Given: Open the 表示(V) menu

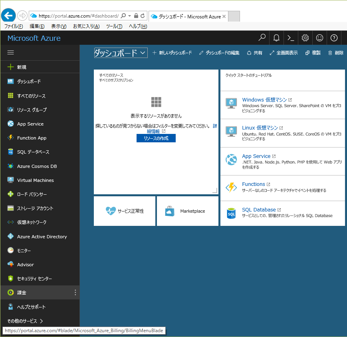Looking at the screenshot, I should pyautogui.click(x=59, y=26).
